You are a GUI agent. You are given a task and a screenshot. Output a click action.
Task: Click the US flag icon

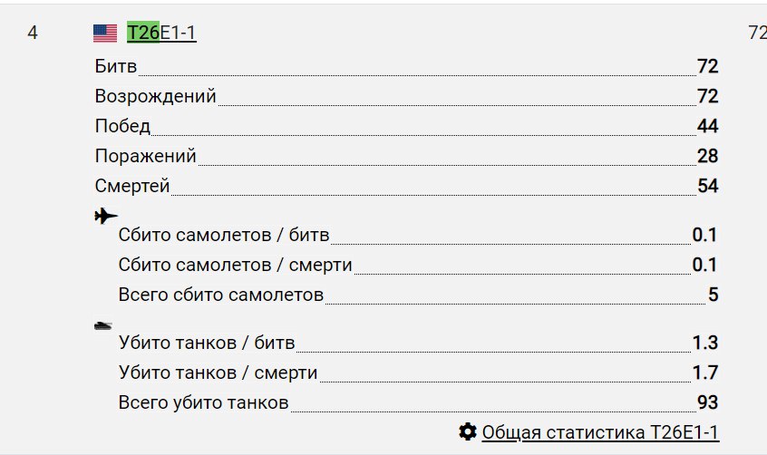[105, 34]
